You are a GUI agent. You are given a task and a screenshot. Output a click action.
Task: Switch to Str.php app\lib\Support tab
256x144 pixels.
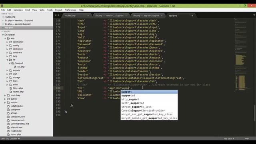point(148,16)
